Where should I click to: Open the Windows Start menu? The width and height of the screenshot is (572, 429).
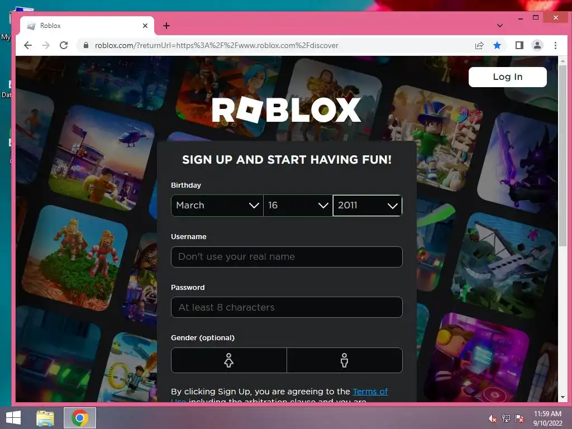pyautogui.click(x=13, y=418)
